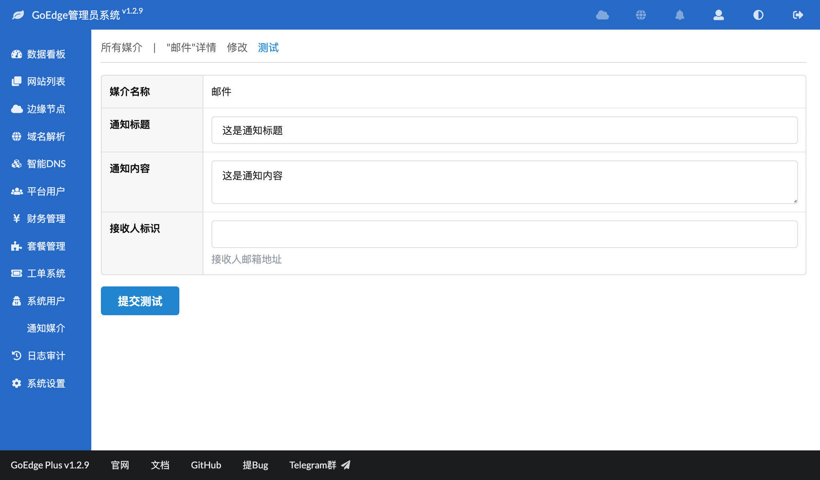
Task: Click the 接收人邮箱地址 hint text
Action: [247, 259]
